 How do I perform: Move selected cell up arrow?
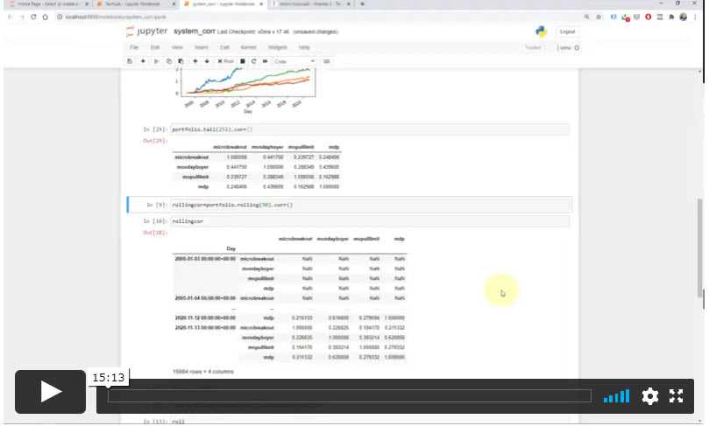point(195,61)
